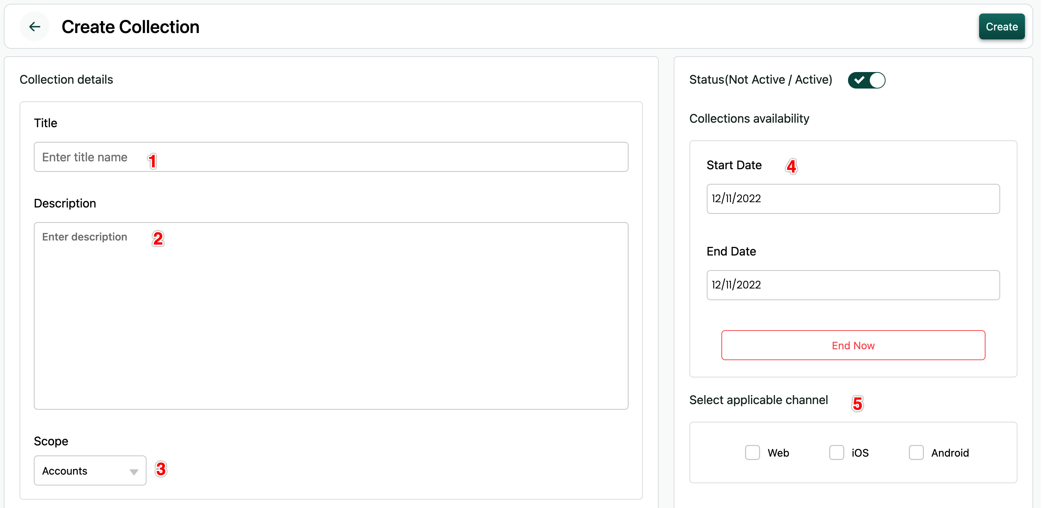Viewport: 1043px width, 508px height.
Task: Click the End Date field
Action: 853,285
